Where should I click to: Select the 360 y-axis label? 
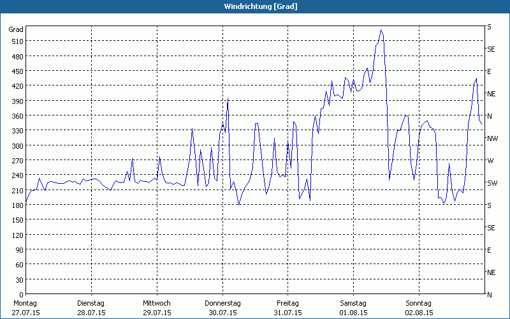[x=17, y=116]
